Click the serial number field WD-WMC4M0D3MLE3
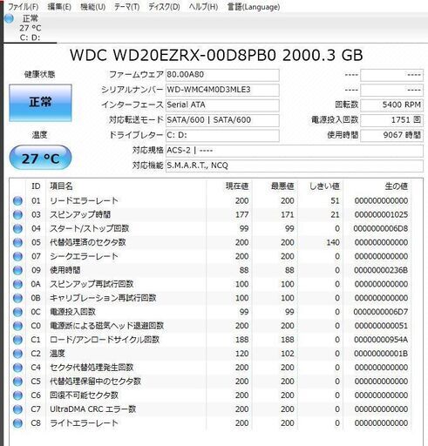The width and height of the screenshot is (428, 446). 222,90
